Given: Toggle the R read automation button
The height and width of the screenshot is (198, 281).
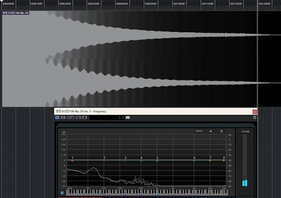Looking at the screenshot, I should pyautogui.click(x=68, y=117).
